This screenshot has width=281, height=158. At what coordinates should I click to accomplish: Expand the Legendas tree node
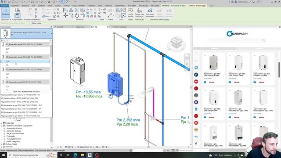pyautogui.click(x=1, y=123)
